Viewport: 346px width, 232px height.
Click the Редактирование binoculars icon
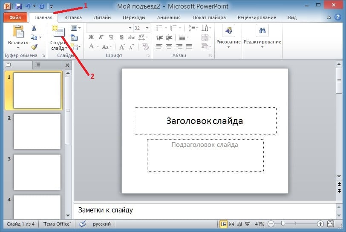click(x=262, y=30)
